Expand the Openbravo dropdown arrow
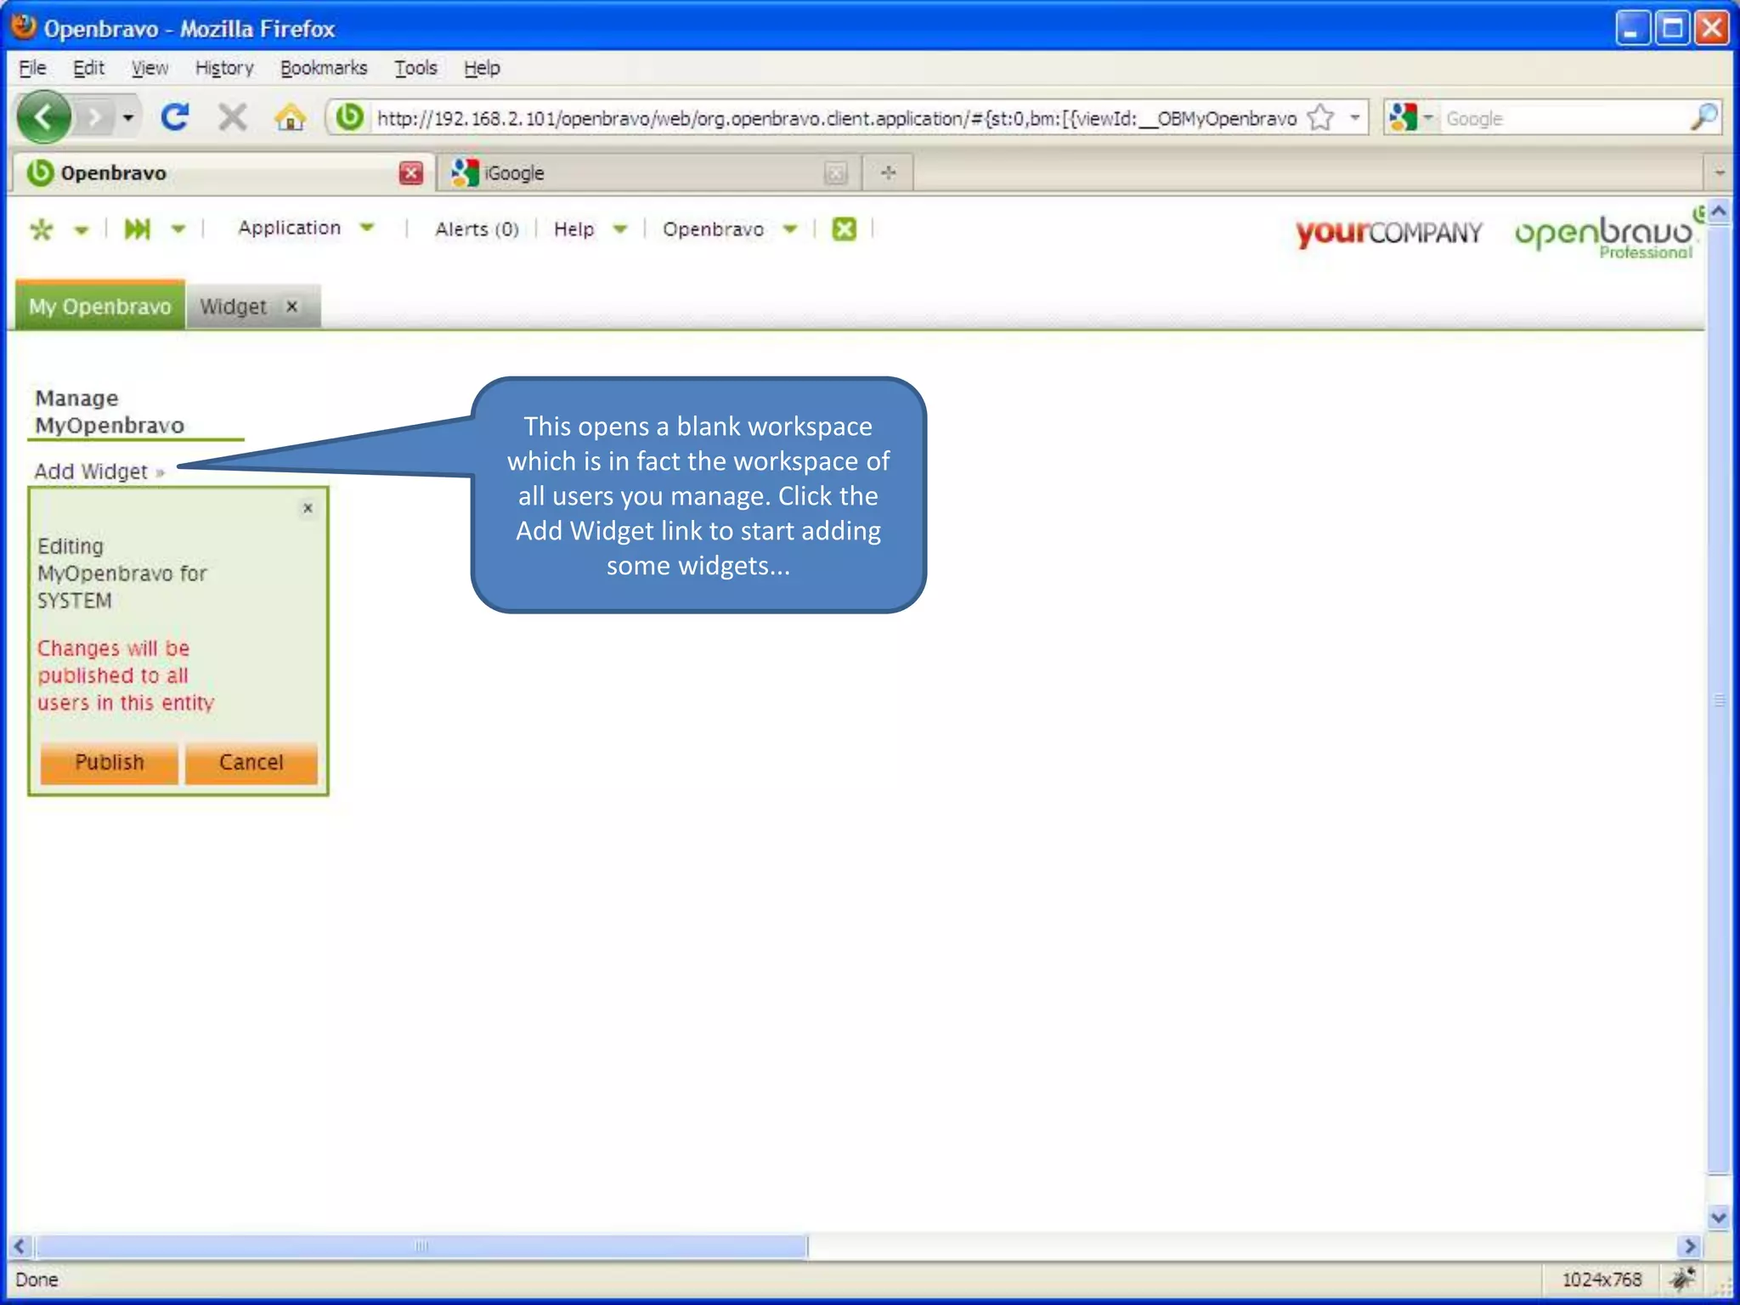Screen dimensions: 1740x1305 pos(790,229)
